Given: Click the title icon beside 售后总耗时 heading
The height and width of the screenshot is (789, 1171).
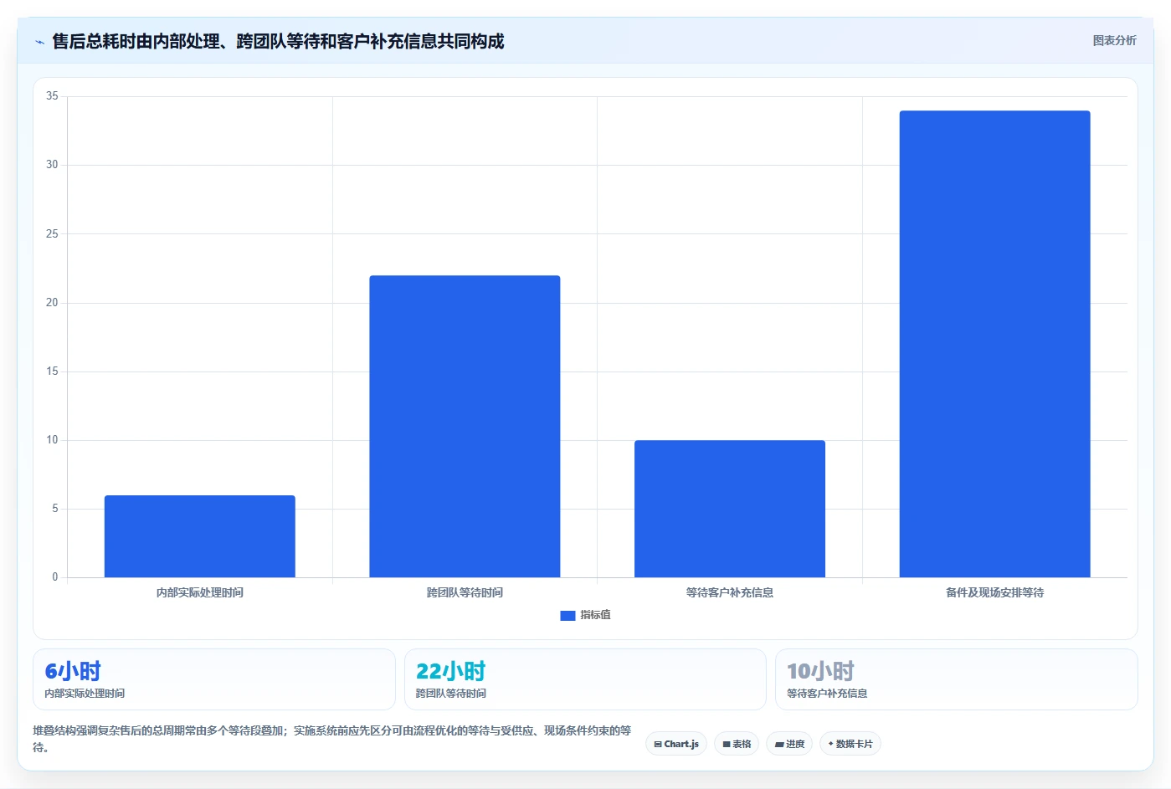Looking at the screenshot, I should click(39, 42).
